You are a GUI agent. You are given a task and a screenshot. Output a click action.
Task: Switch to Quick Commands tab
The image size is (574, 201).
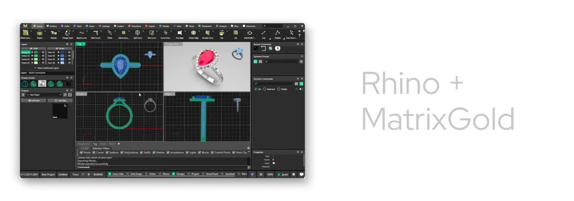[37, 73]
